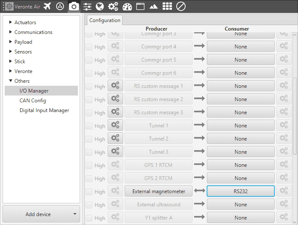Open the RS232 consumer selector
This screenshot has height=225, width=298.
[x=241, y=191]
